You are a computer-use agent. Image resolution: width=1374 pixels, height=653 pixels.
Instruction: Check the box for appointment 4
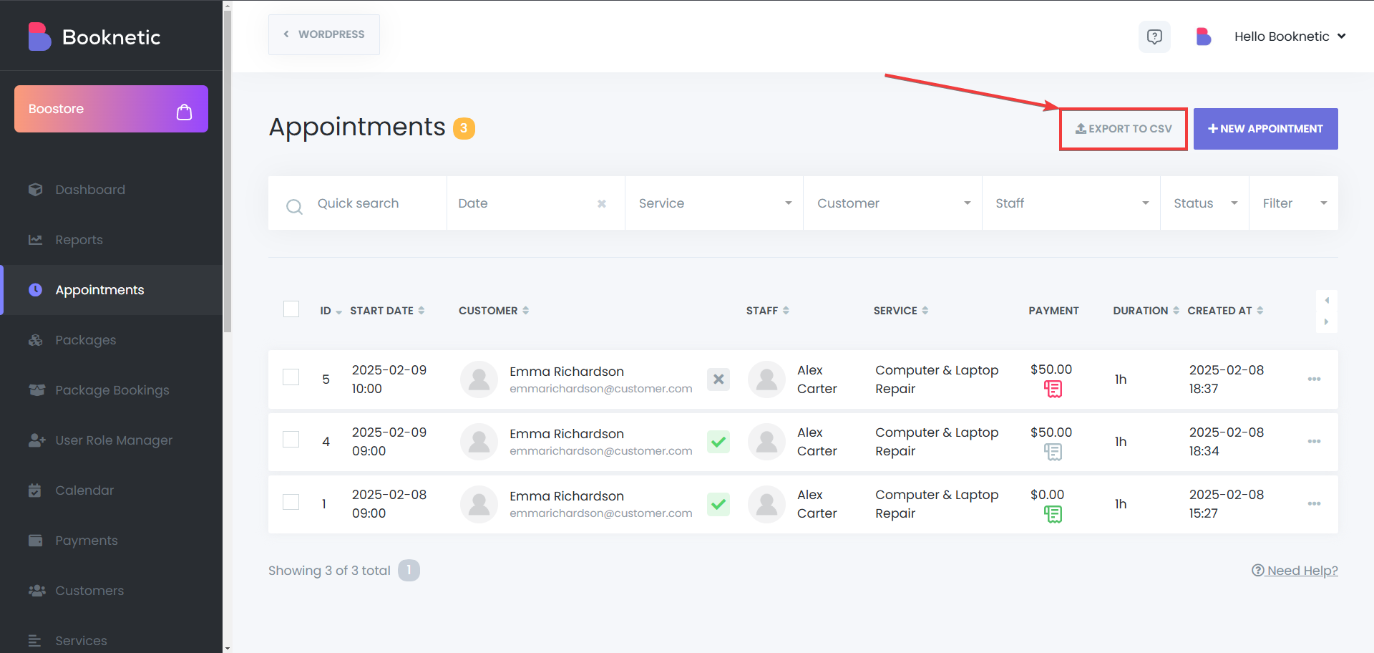pos(291,439)
